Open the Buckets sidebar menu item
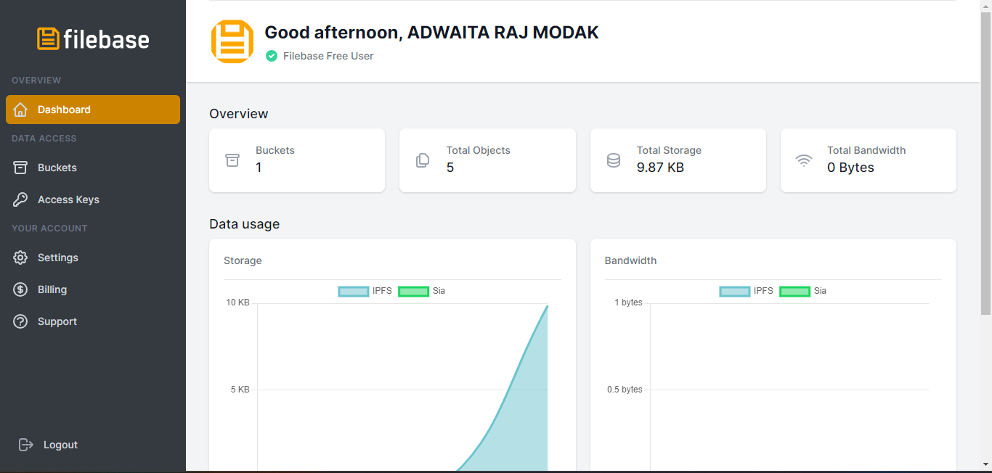Screen dimensions: 992x473 pos(93,168)
